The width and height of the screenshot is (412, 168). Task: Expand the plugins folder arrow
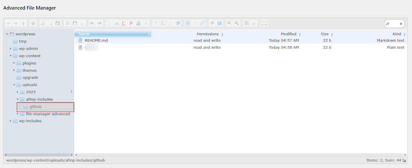pos(14,63)
